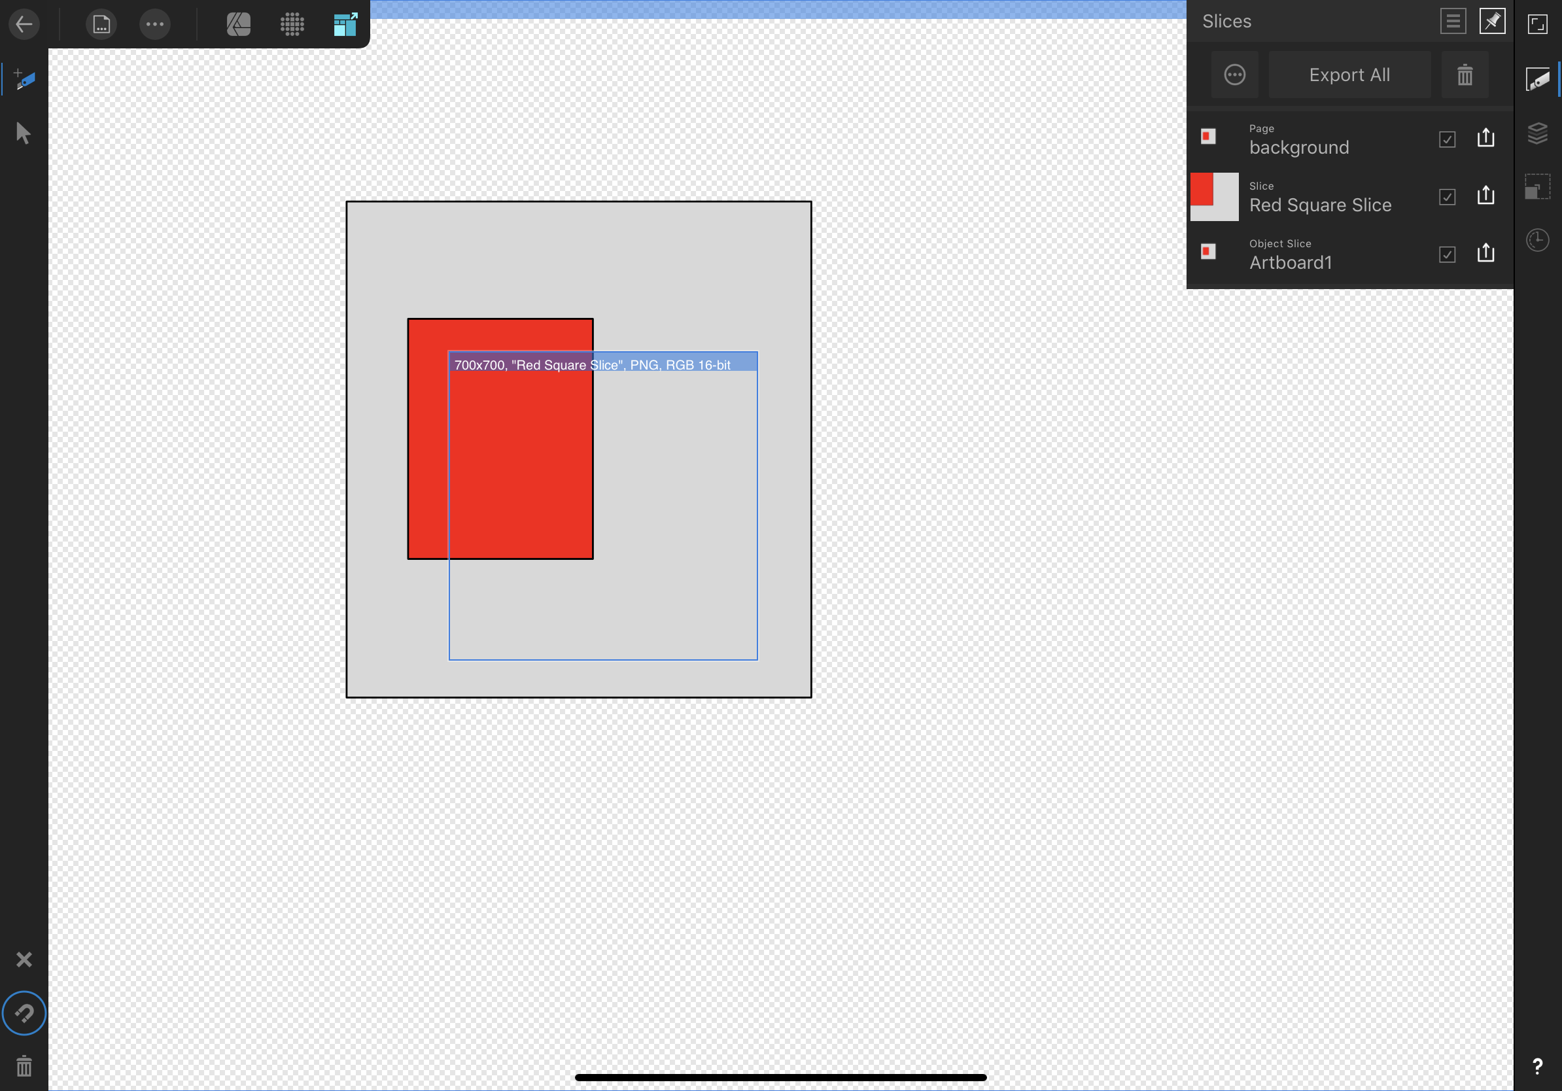1562x1091 pixels.
Task: Open the History clock panel
Action: coord(1538,240)
